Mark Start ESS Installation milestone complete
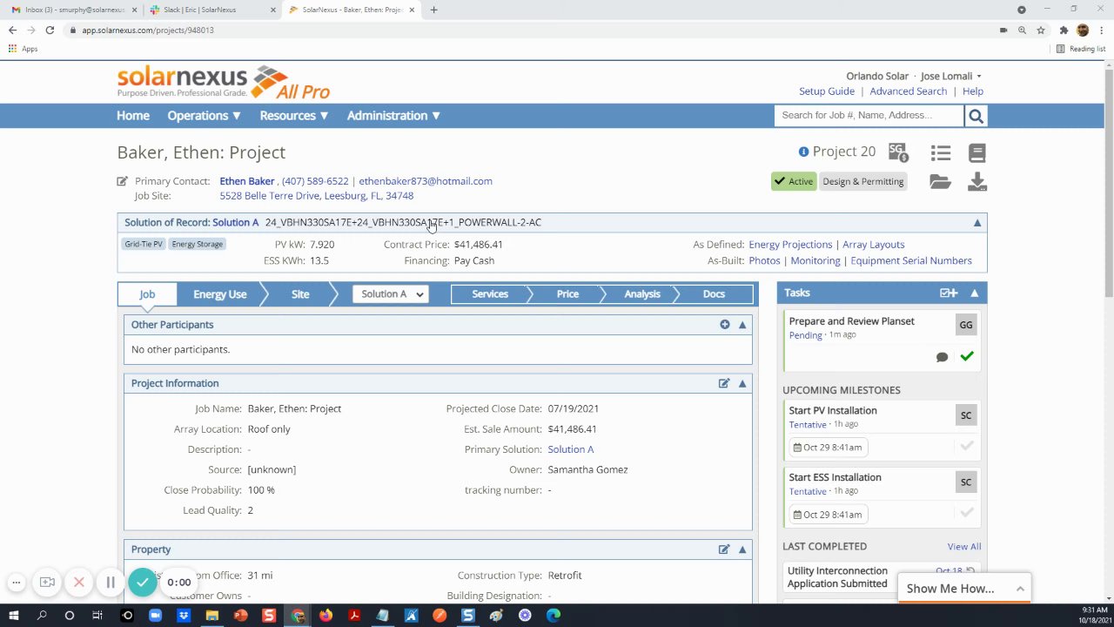The height and width of the screenshot is (627, 1114). click(x=966, y=513)
